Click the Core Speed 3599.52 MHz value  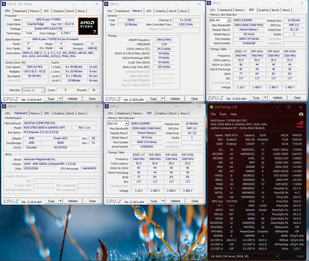pos(34,67)
